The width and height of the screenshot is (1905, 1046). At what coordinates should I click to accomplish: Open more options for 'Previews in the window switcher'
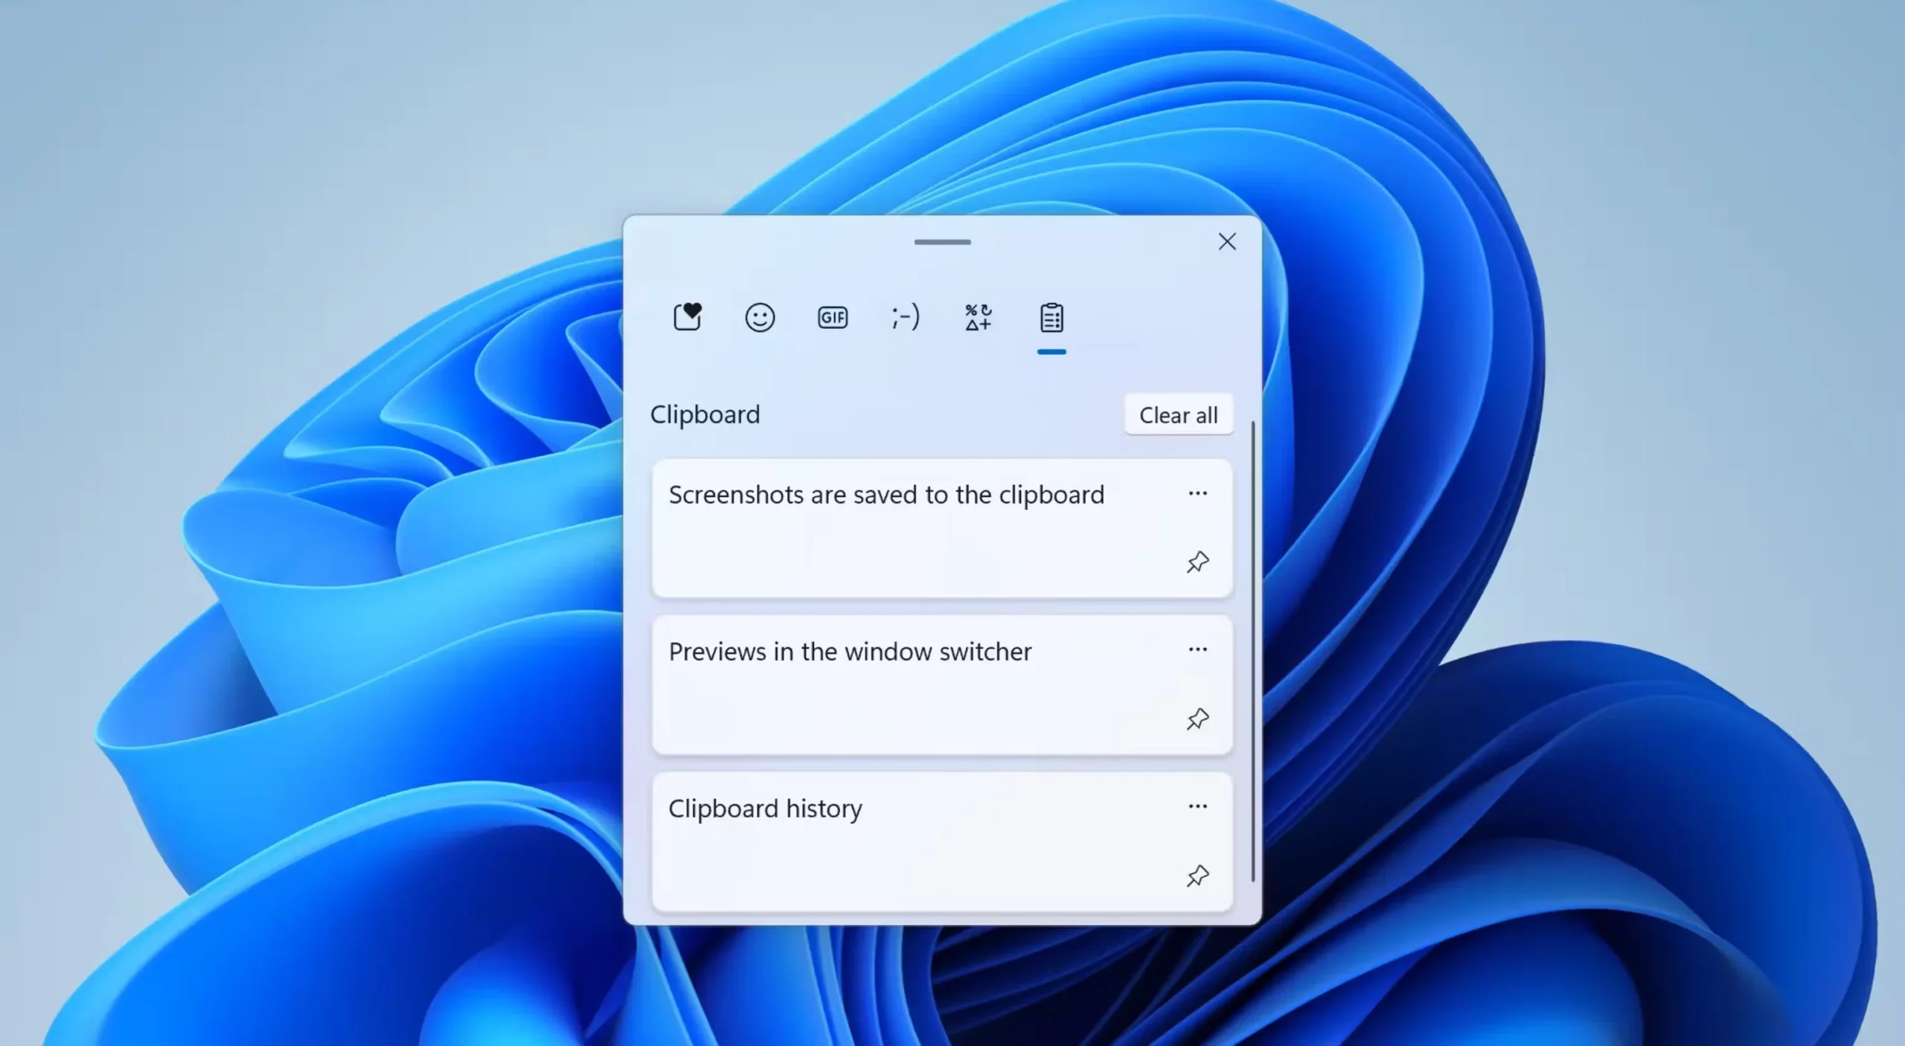(1198, 649)
